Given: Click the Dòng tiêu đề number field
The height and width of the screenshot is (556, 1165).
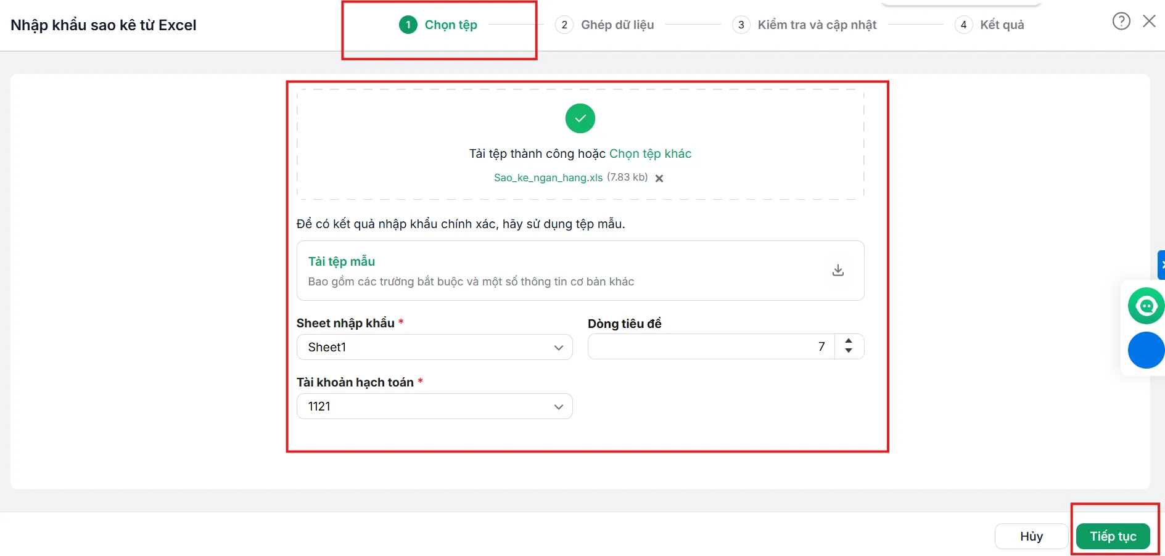Looking at the screenshot, I should [x=711, y=346].
